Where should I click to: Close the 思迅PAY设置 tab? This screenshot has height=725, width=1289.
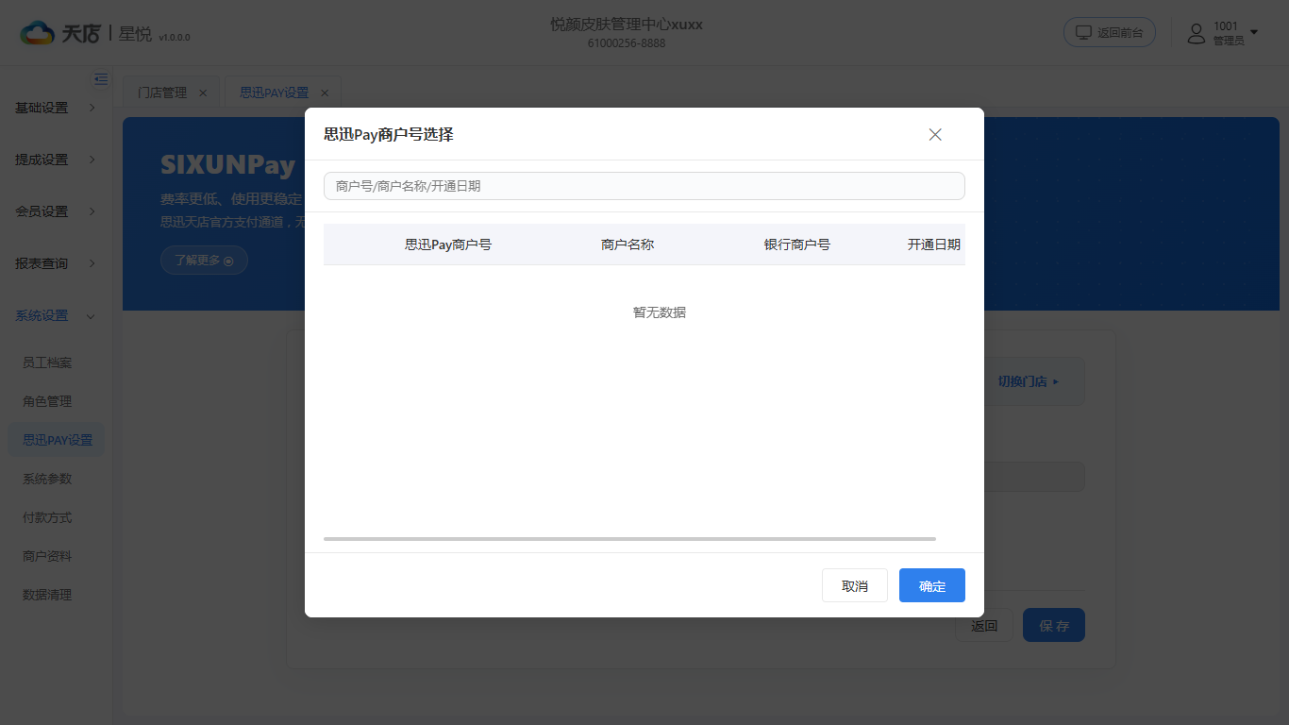(x=325, y=93)
